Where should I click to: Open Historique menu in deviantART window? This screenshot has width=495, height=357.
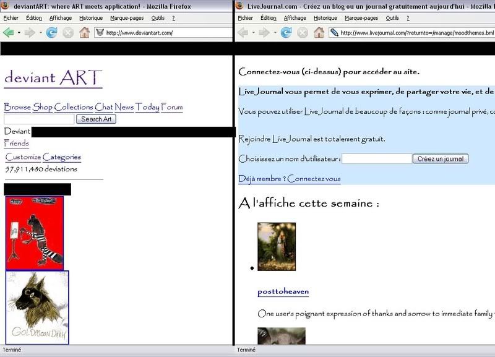tap(91, 18)
